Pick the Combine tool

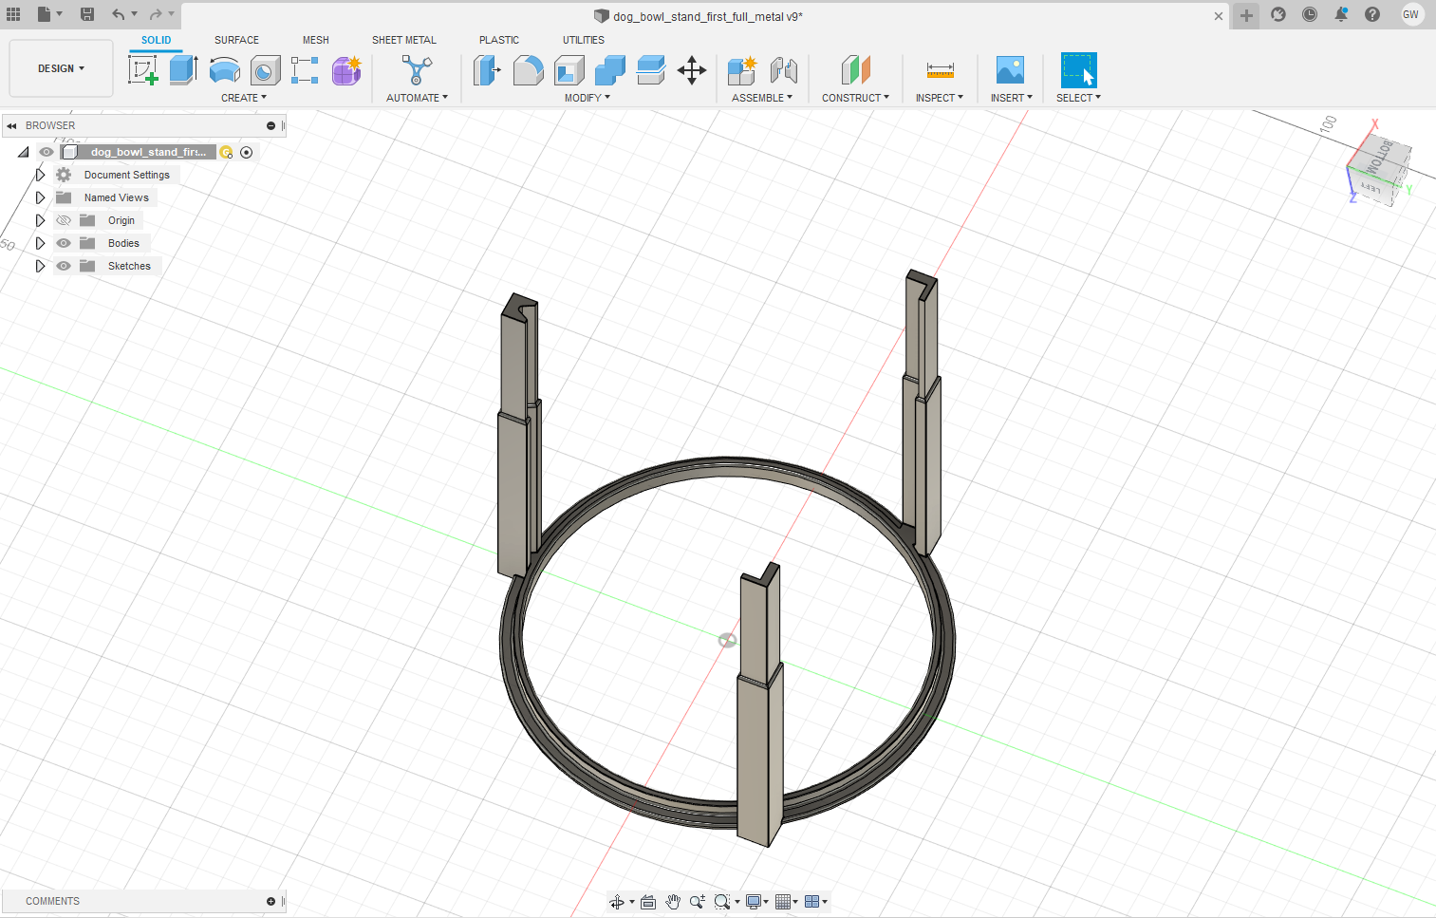click(x=609, y=70)
